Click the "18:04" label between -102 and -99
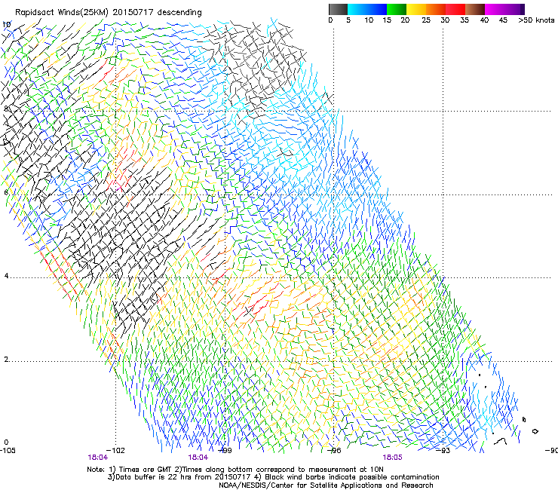Image resolution: width=558 pixels, height=490 pixels. (198, 458)
